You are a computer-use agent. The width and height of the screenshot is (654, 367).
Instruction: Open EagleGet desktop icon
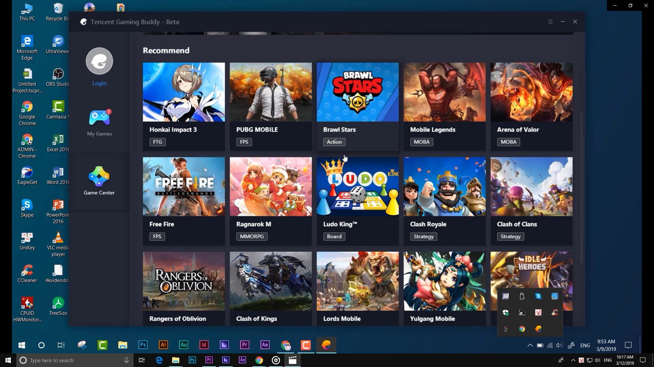(x=27, y=175)
